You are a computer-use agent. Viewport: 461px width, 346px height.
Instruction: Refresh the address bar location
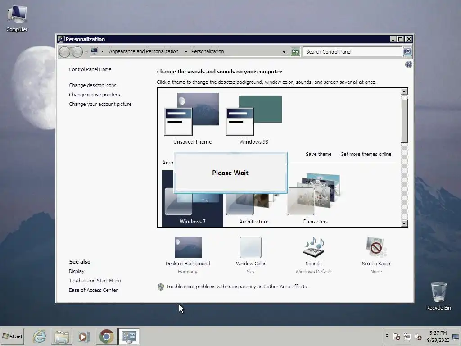point(295,52)
